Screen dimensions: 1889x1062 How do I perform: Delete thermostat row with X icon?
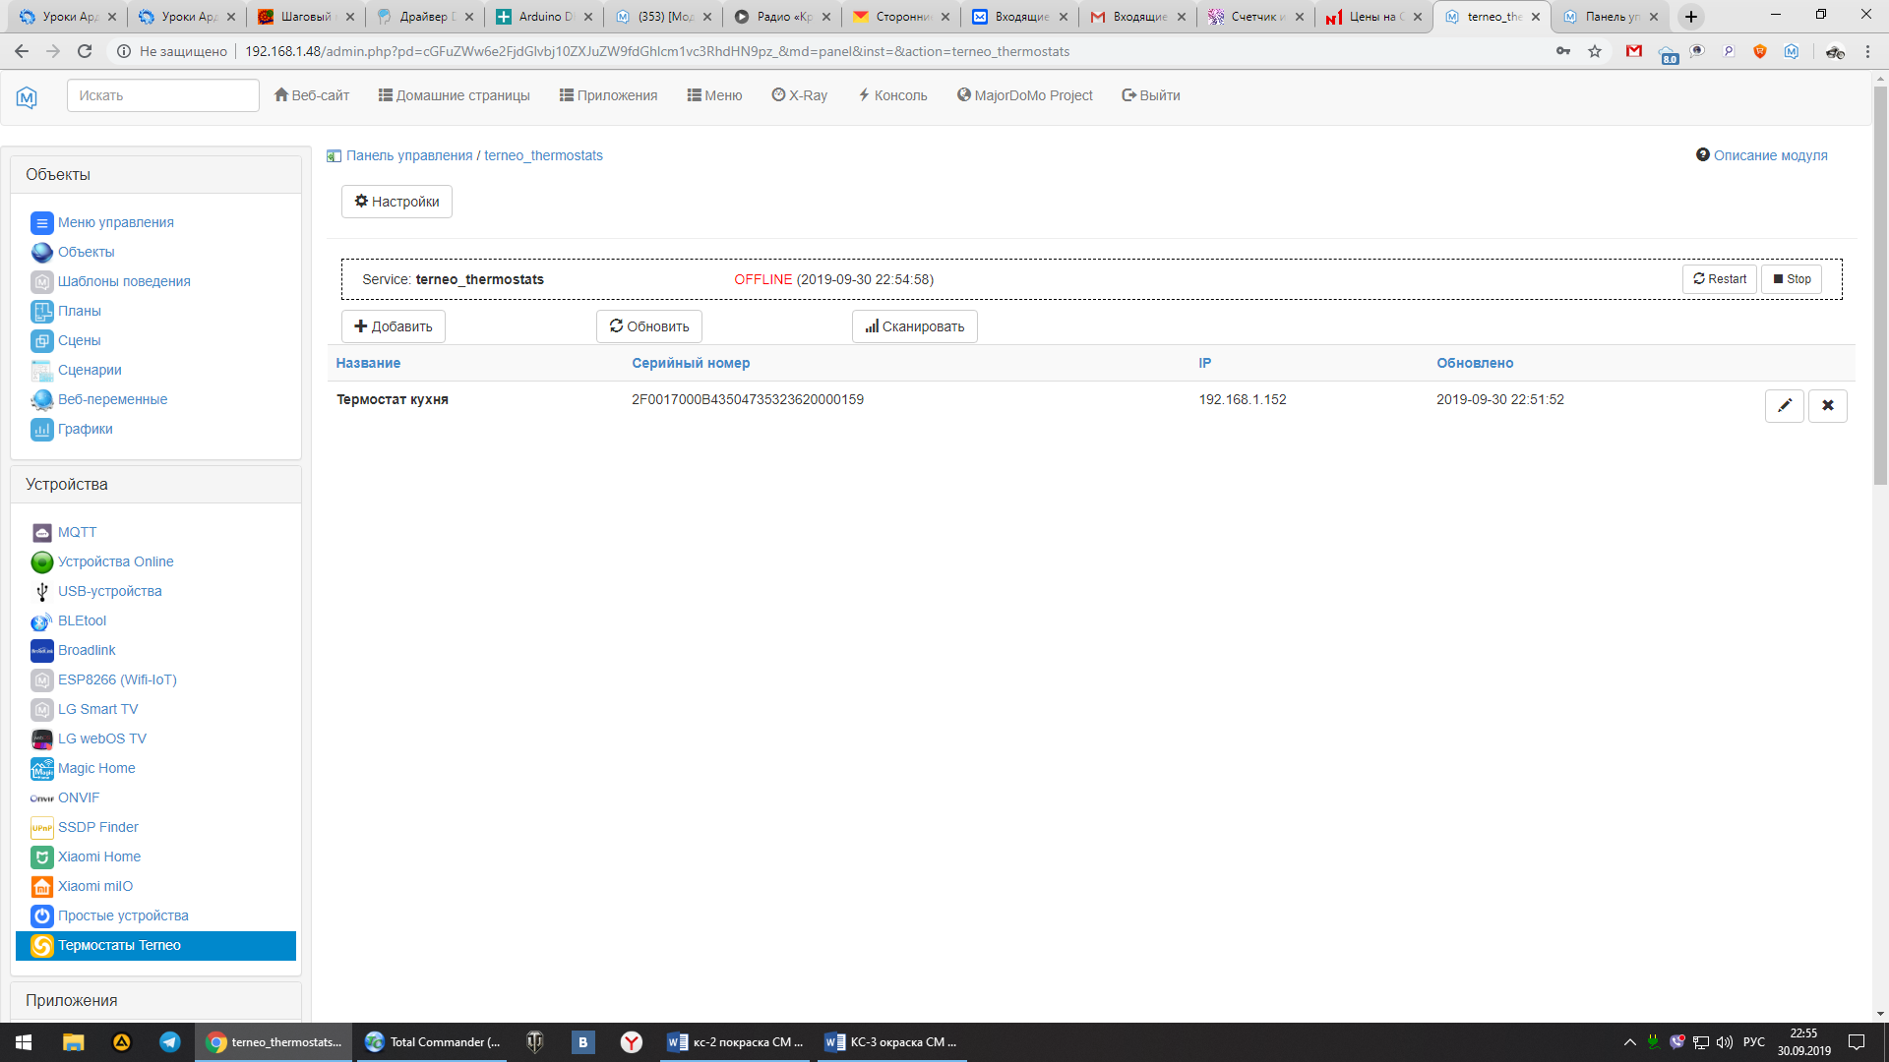click(1827, 405)
